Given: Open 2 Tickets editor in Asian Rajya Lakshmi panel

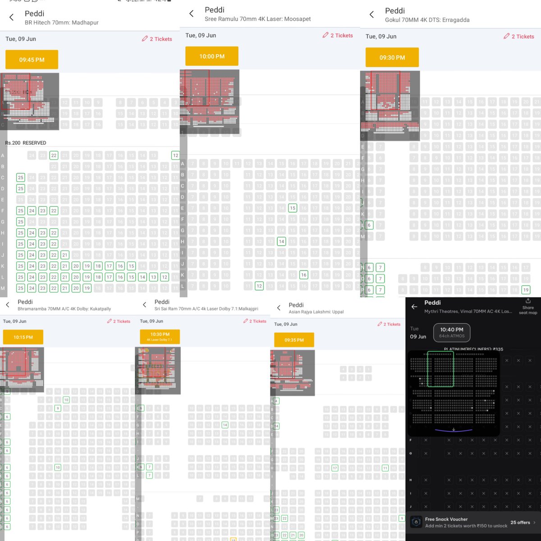Looking at the screenshot, I should coord(389,324).
